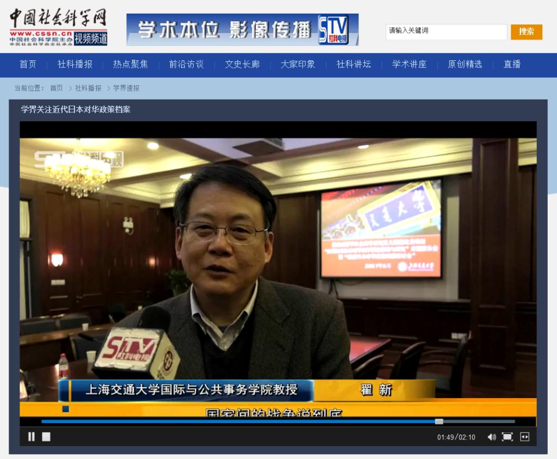This screenshot has width=557, height=459.
Task: Open the 社科讲坛 navigation item
Action: coord(354,64)
